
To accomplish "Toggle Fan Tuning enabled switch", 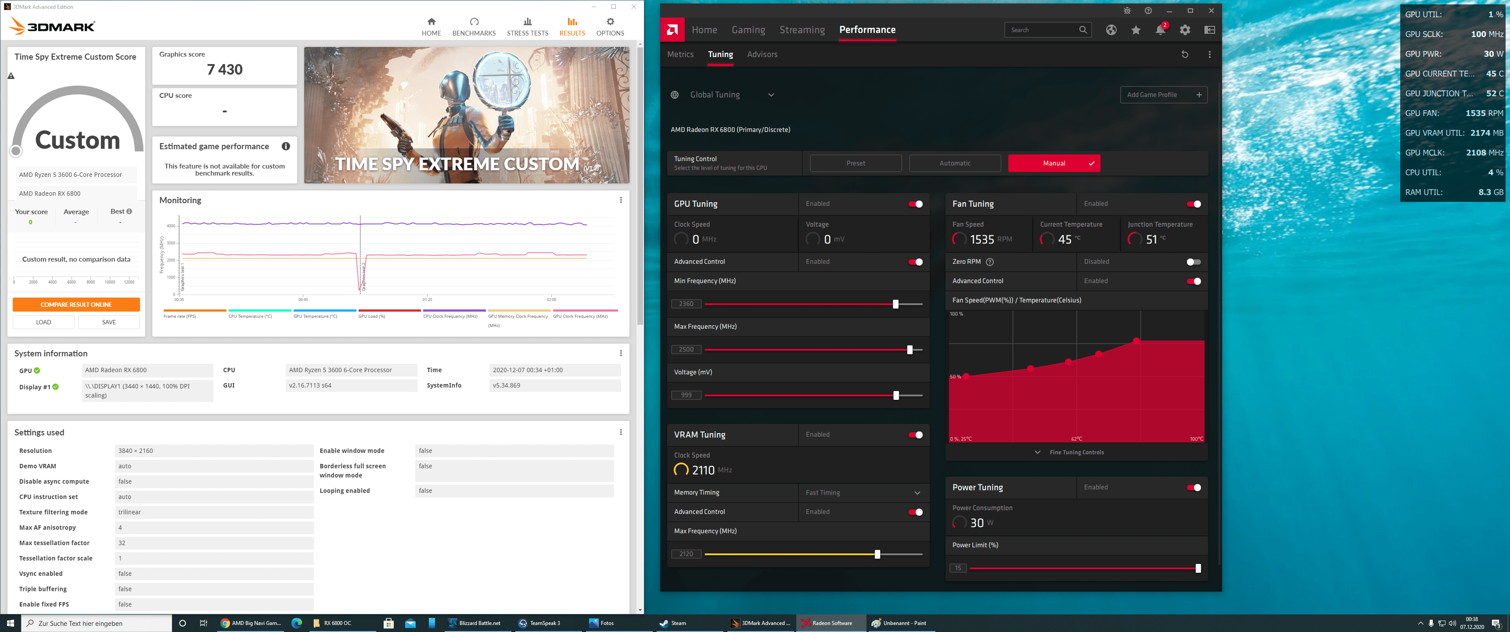I will click(x=1194, y=204).
